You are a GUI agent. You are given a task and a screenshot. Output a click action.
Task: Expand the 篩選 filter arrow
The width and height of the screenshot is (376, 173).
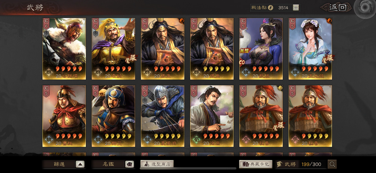click(x=80, y=164)
